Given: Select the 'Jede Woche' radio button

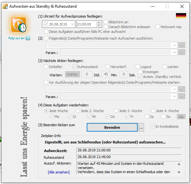Looking at the screenshot, I should (46, 111).
